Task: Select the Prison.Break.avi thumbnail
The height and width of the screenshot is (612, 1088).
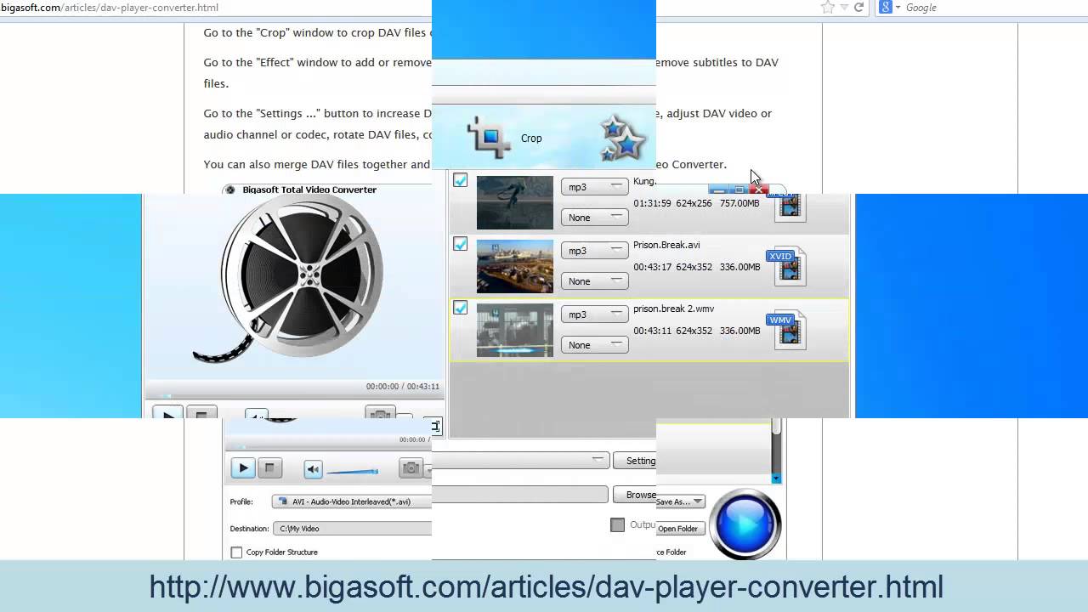Action: [514, 266]
